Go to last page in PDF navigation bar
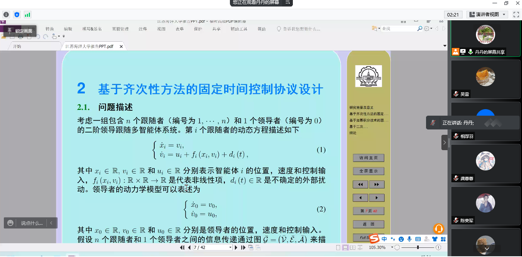Screen dimensions: 522x257 coord(243,248)
